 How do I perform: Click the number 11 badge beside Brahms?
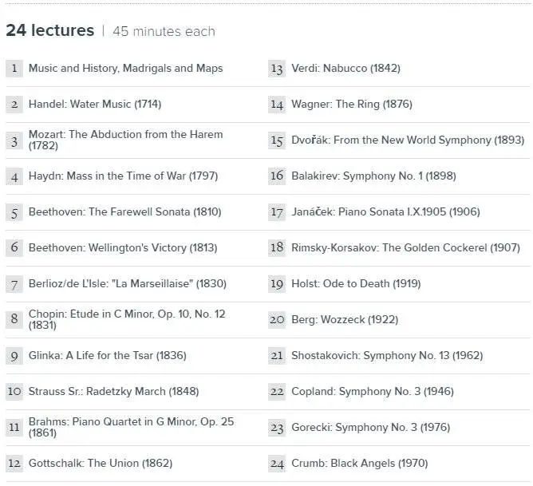(14, 428)
